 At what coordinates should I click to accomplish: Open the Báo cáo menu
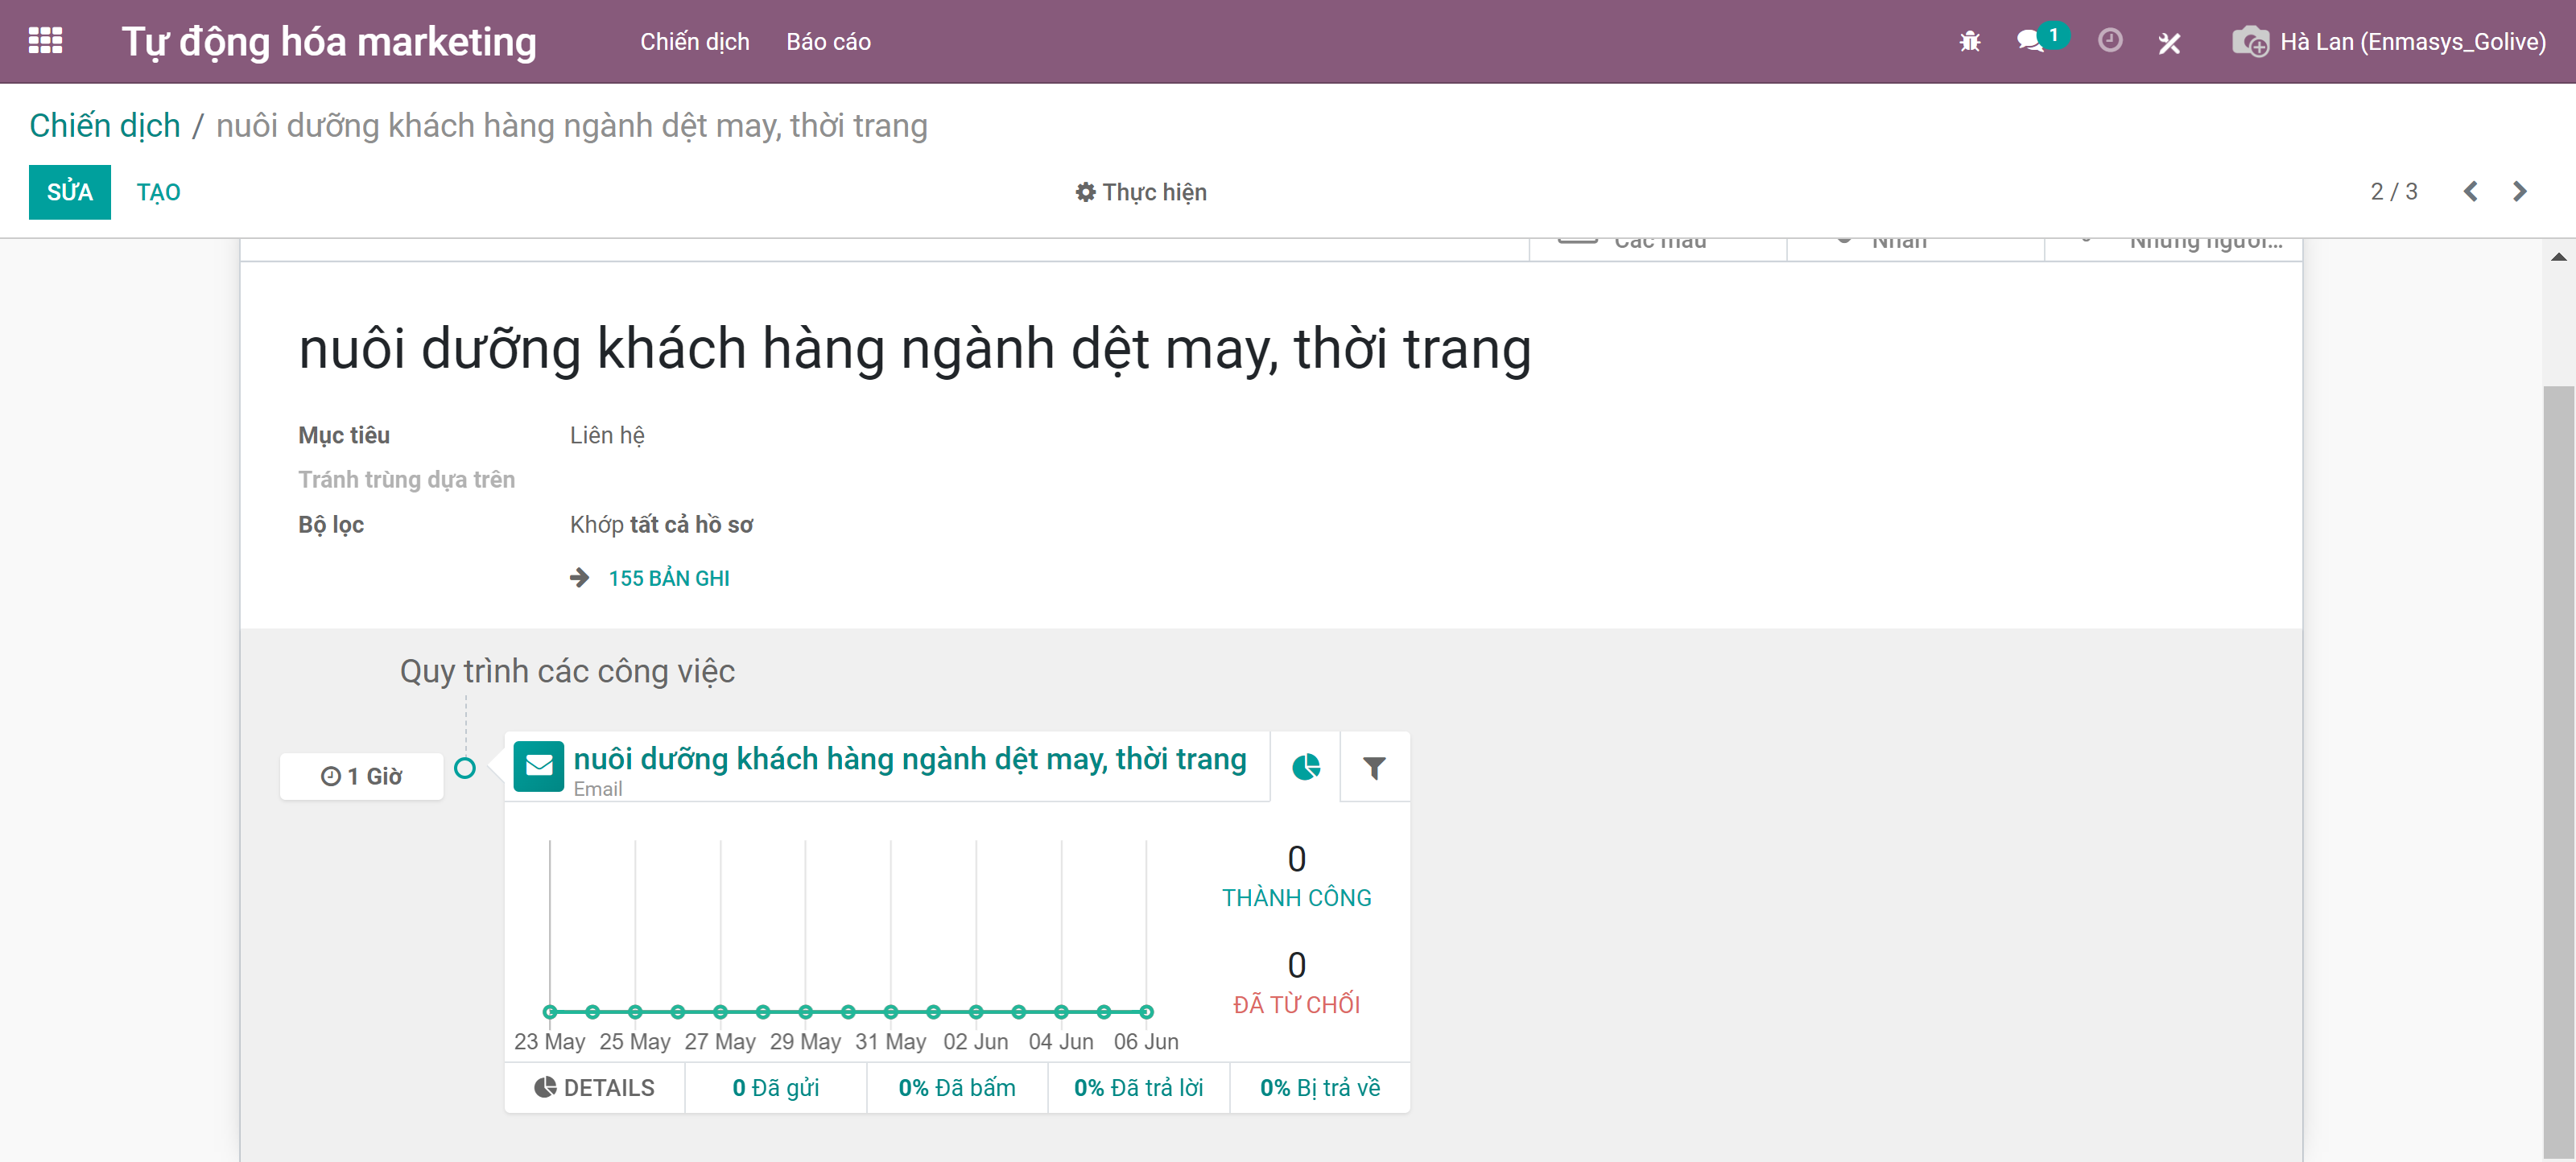[827, 42]
